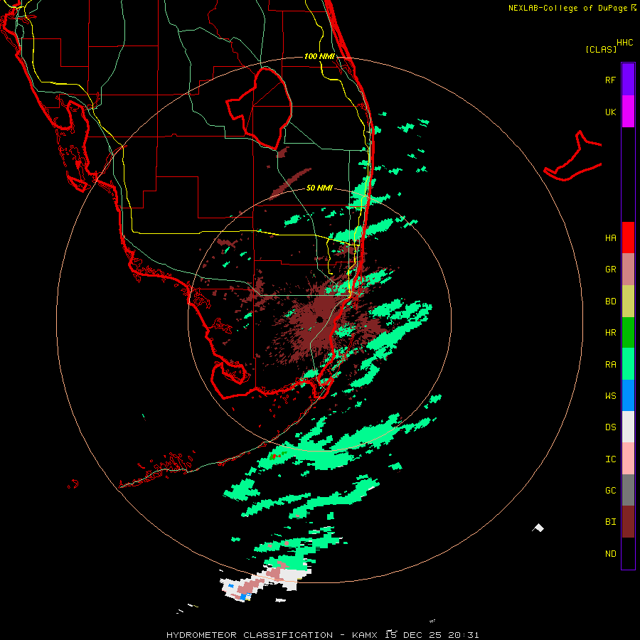Click the GC legend label
The width and height of the screenshot is (640, 640).
[610, 491]
